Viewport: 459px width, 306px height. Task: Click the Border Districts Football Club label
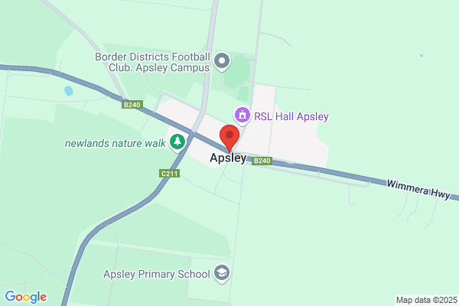coord(152,62)
